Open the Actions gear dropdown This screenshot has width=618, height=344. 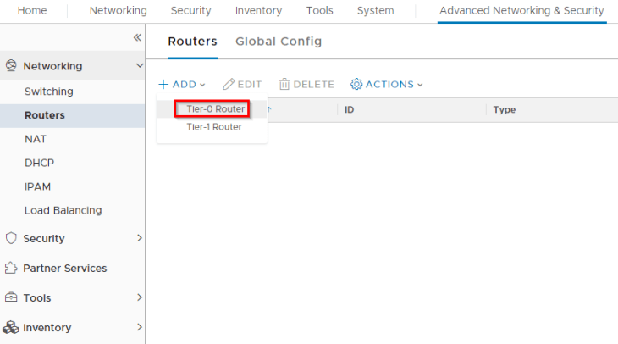tap(386, 85)
